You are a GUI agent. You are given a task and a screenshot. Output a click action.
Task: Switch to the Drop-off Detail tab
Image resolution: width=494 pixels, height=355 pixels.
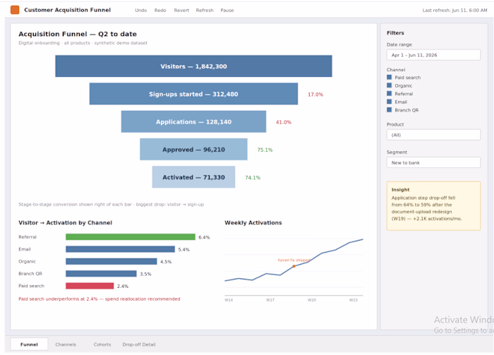[139, 344]
